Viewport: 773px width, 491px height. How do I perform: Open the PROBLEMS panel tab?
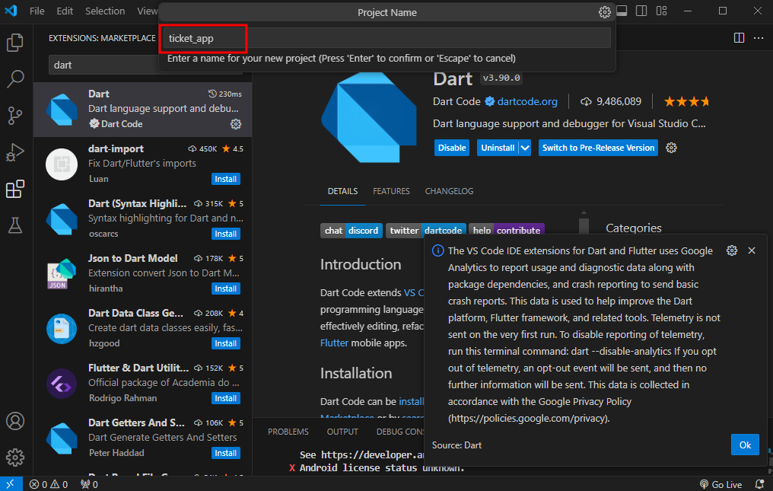coord(288,432)
